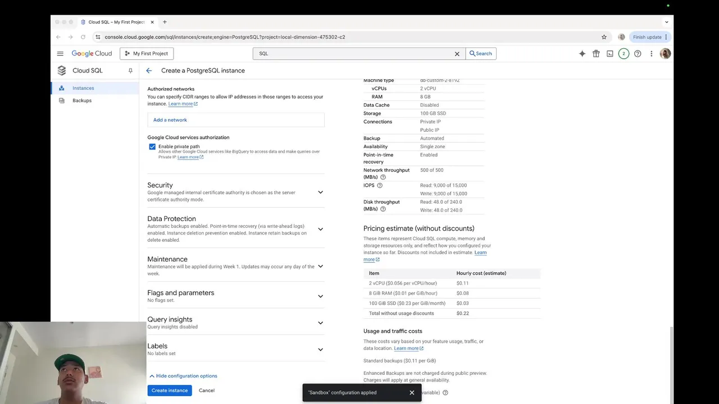Open the tab search dropdown arrow

[666, 22]
